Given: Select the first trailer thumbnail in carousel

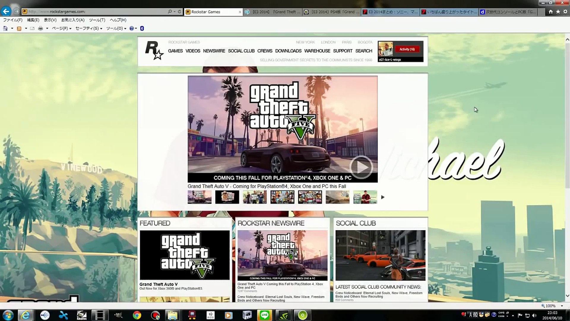Looking at the screenshot, I should [199, 197].
